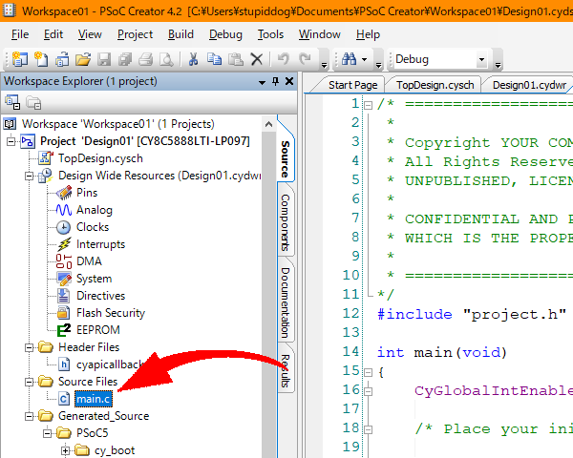
Task: Open the Debug menu
Action: click(225, 34)
